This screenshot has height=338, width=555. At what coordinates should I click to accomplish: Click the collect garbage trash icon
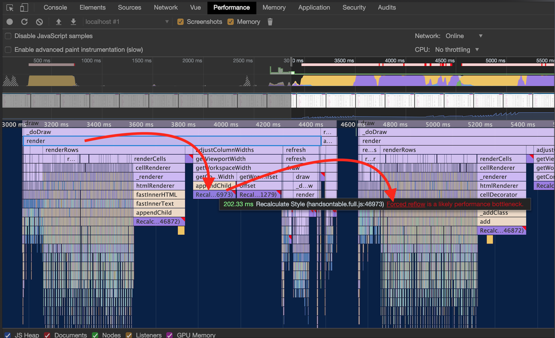pos(270,22)
